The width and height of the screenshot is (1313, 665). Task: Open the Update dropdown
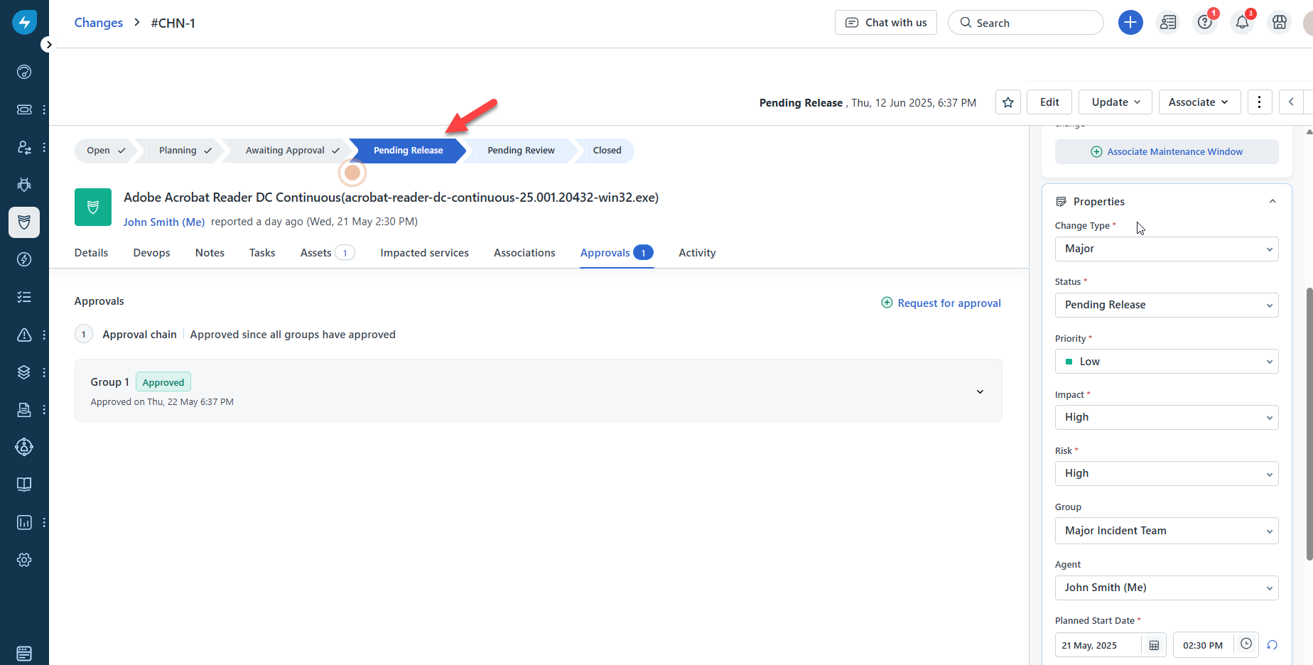pos(1115,102)
